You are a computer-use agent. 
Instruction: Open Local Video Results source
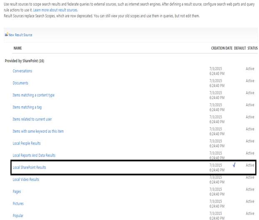[x=26, y=179]
